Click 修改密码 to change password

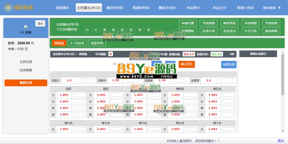click(x=229, y=23)
